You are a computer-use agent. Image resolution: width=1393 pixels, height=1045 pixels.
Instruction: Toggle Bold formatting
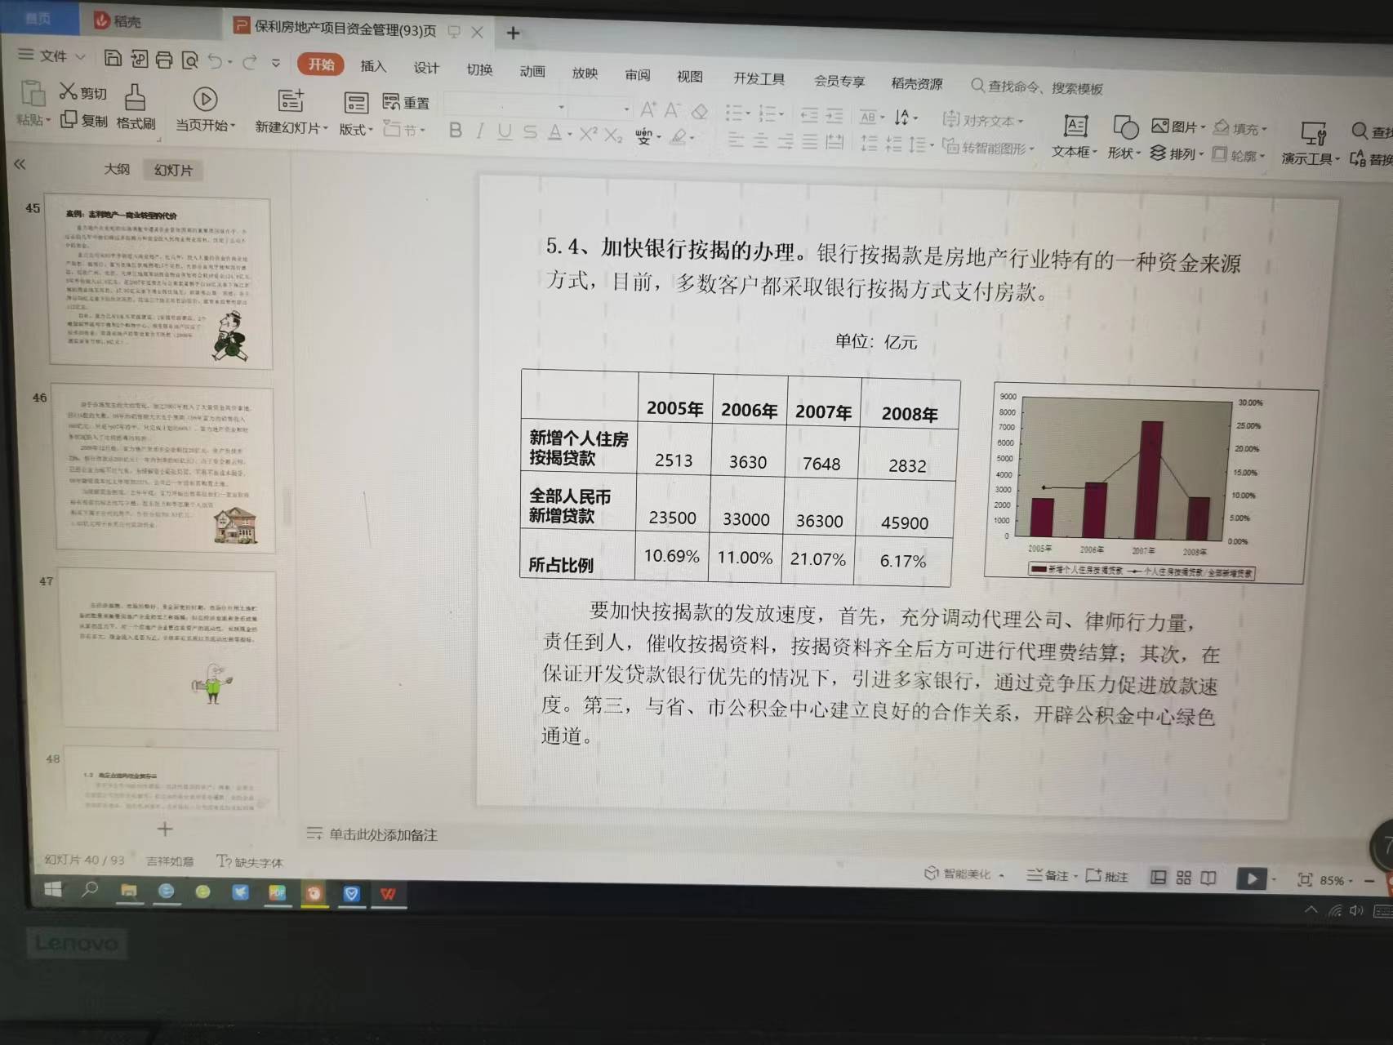(456, 131)
